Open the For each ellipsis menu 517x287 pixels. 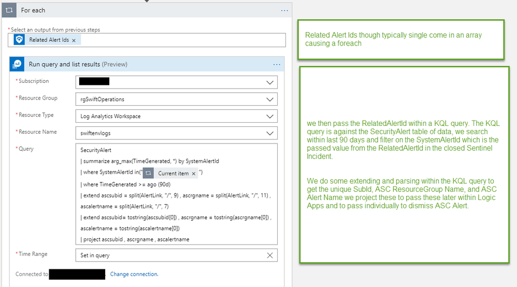[284, 10]
